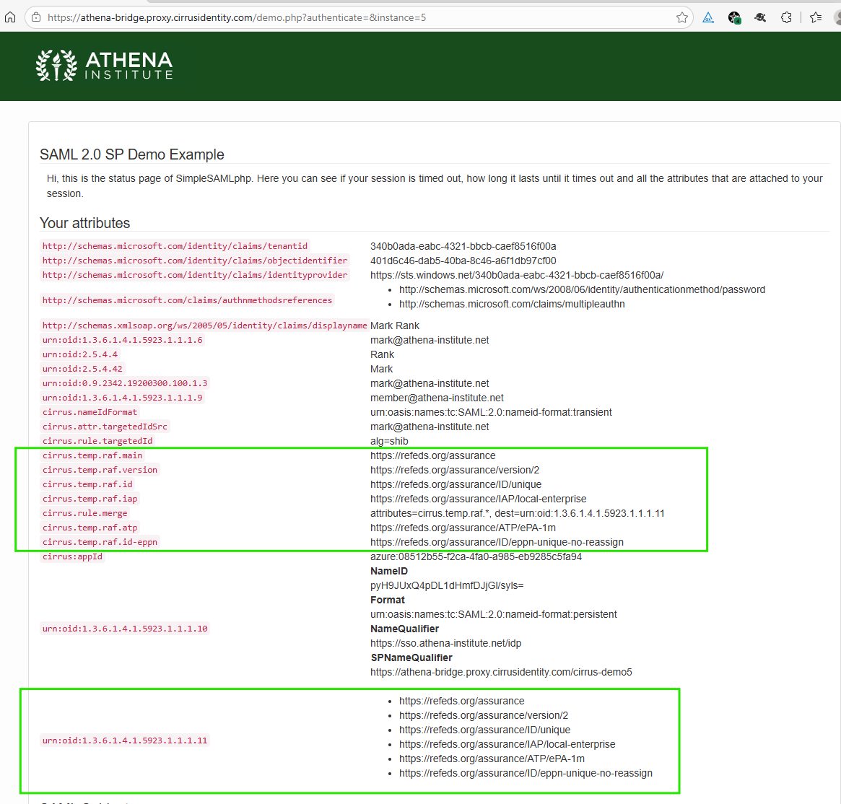
Task: Click the cirrus.rule.merge attribute name
Action: (x=84, y=513)
